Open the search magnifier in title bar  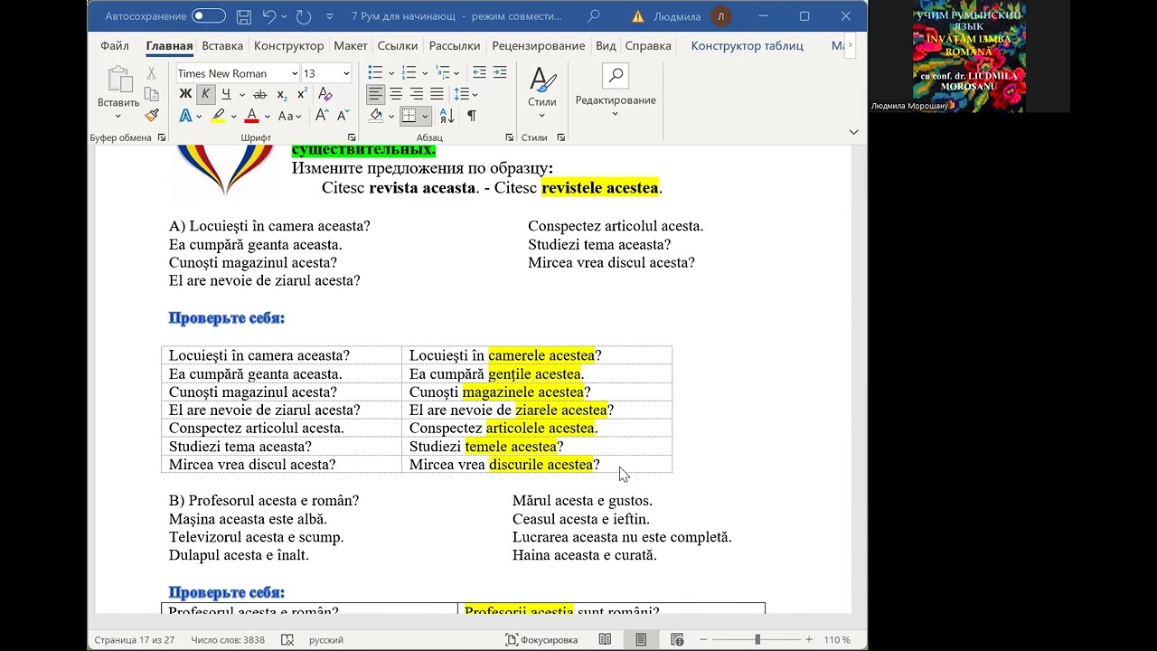tap(593, 16)
